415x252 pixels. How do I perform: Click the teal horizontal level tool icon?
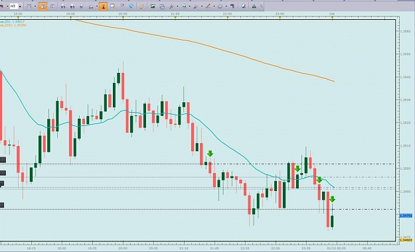(x=184, y=7)
